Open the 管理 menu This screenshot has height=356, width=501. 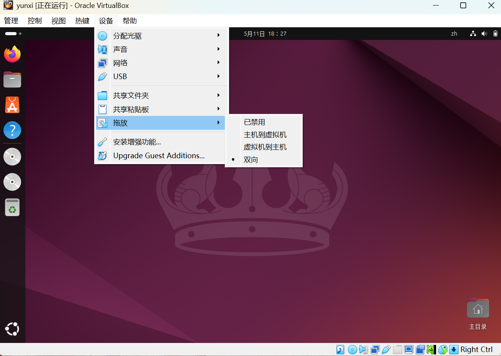click(x=11, y=21)
